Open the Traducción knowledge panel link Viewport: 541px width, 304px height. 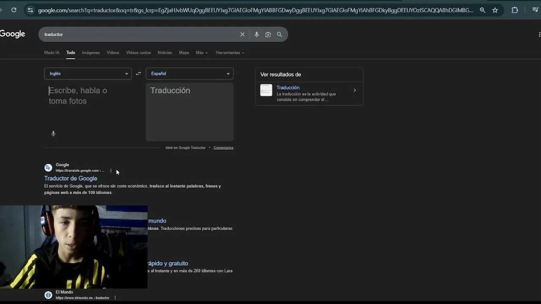(x=288, y=88)
